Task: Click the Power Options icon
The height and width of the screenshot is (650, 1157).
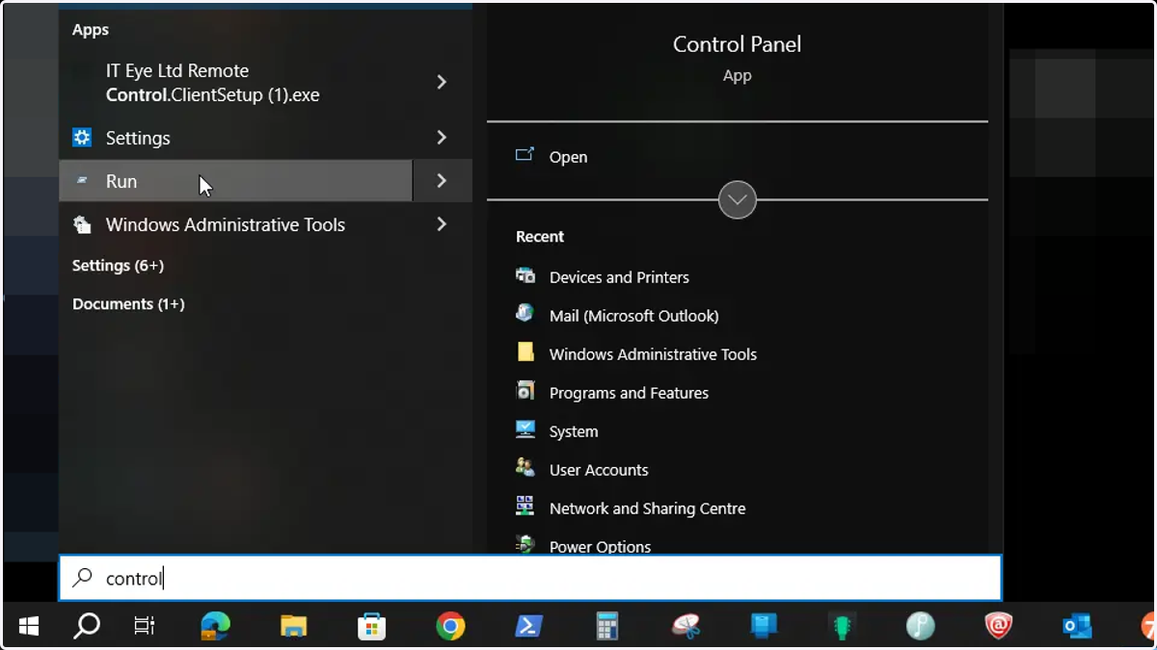Action: click(x=525, y=545)
